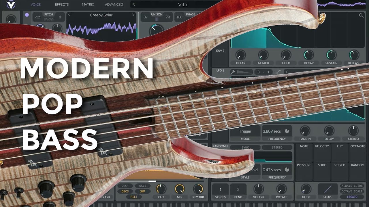This screenshot has width=369, height=207.
Task: Adjust the ENV 3 Release knob
Action: coord(354,55)
